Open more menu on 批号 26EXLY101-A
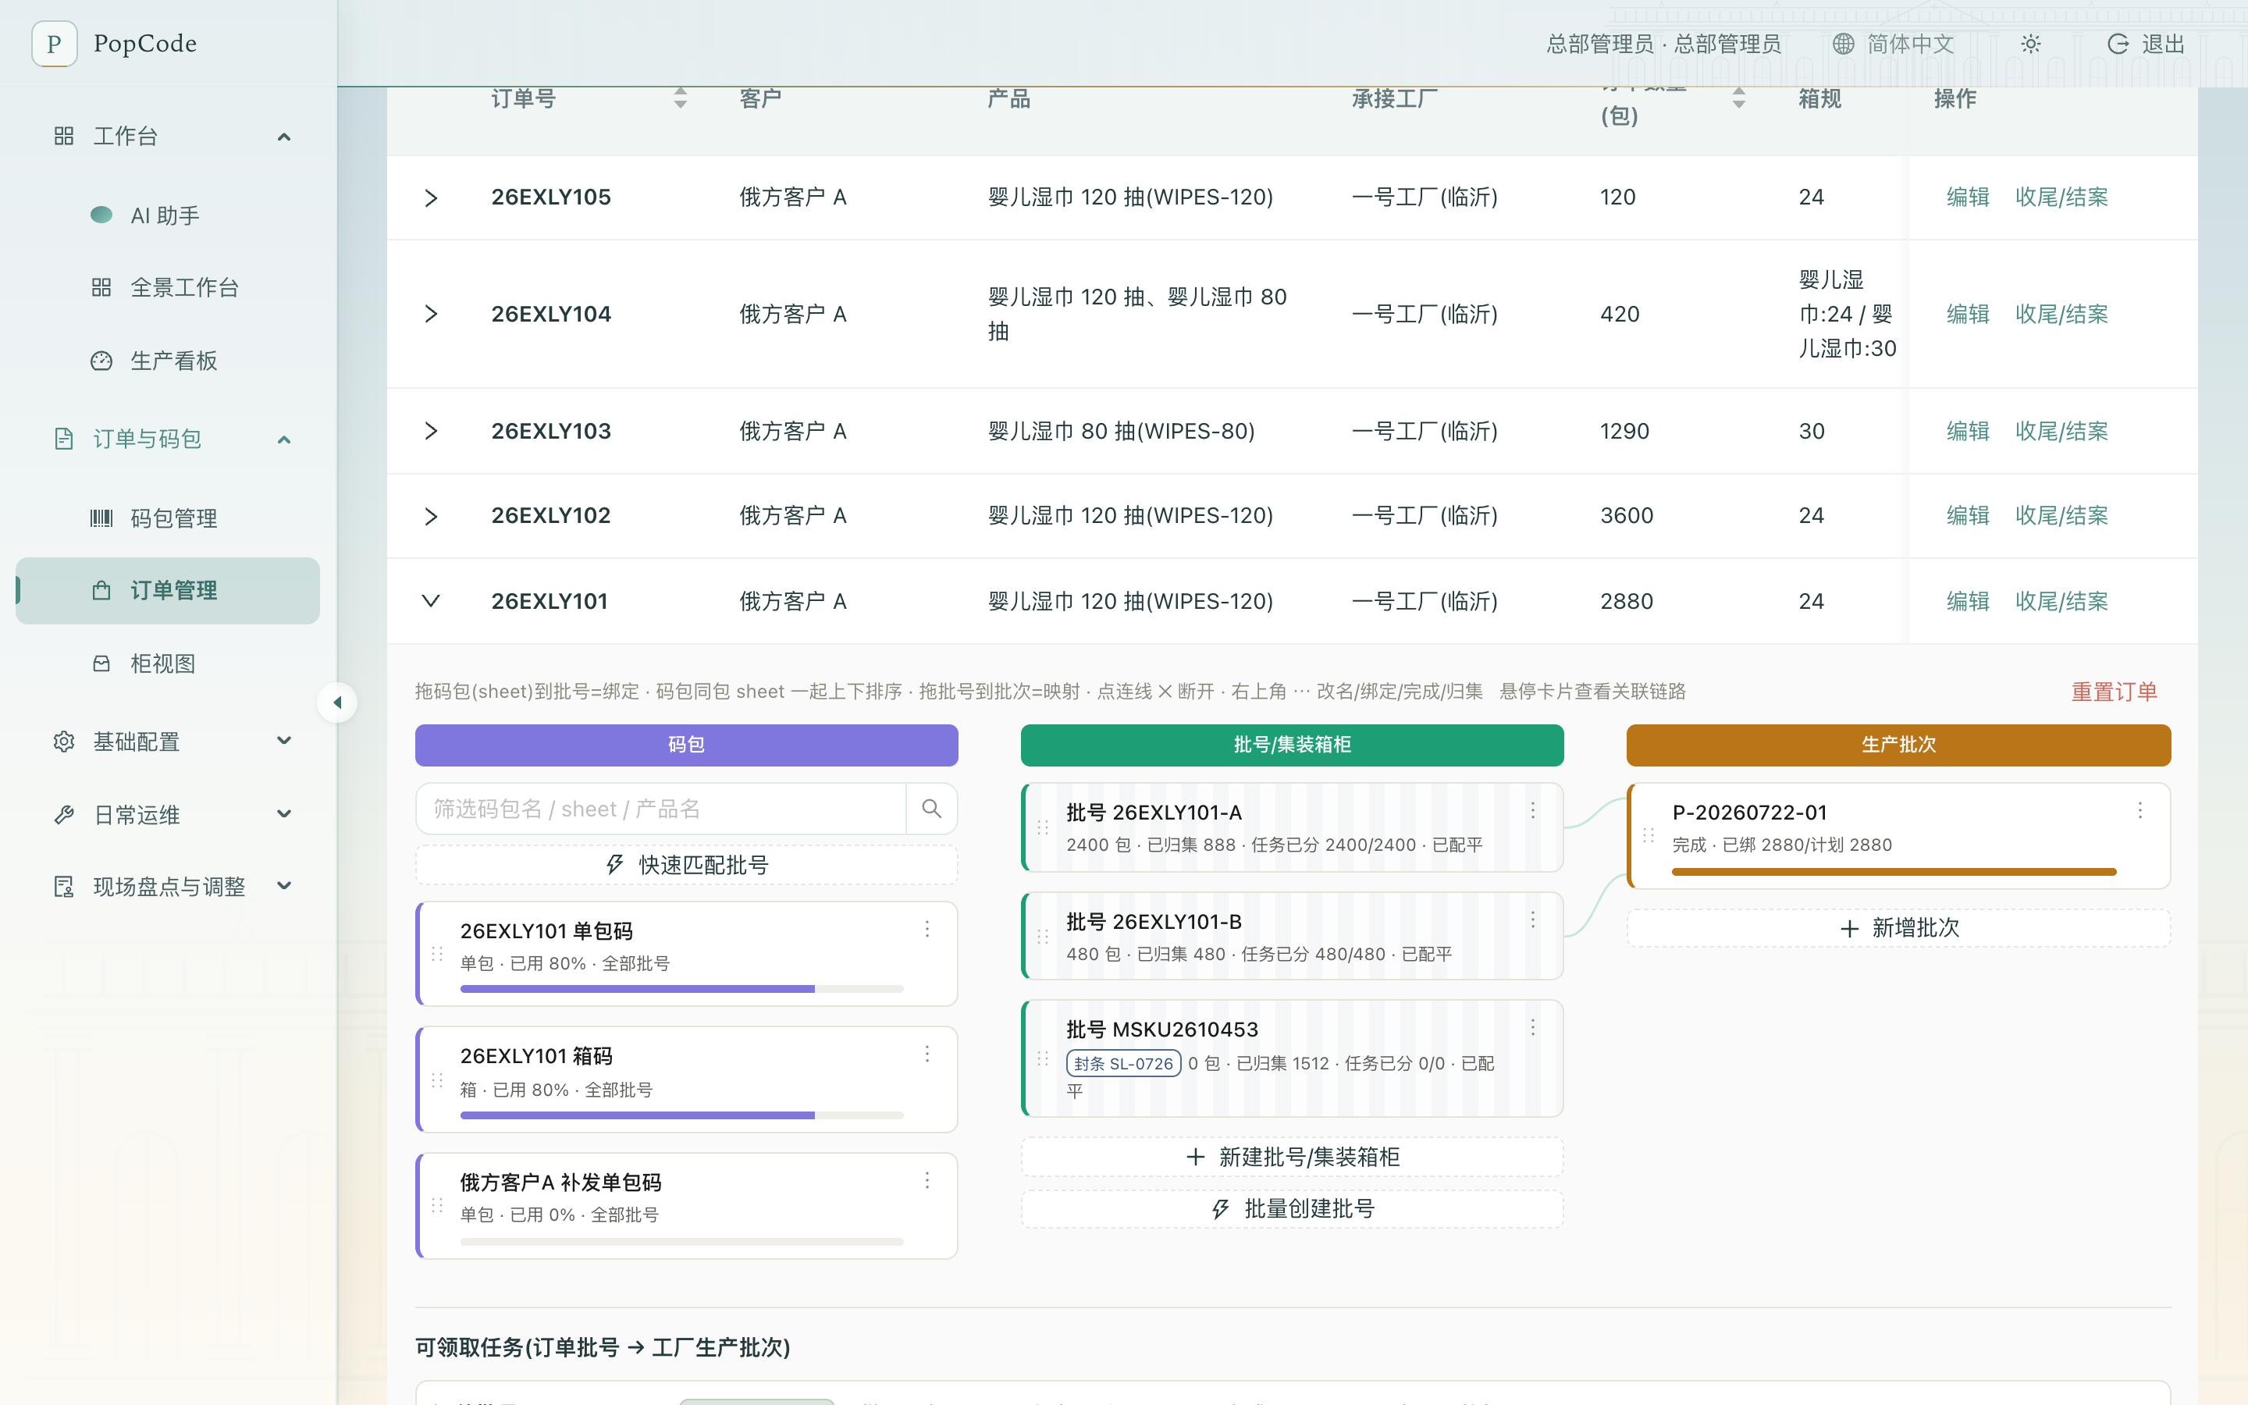Viewport: 2248px width, 1405px height. (x=1533, y=810)
